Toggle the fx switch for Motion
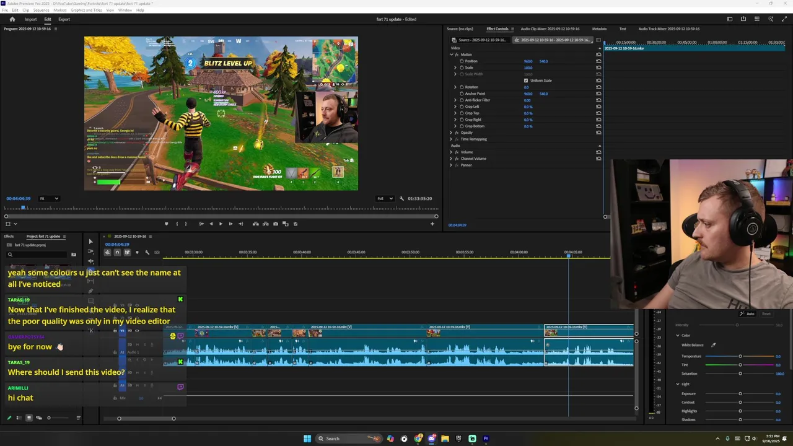This screenshot has width=793, height=446. point(457,55)
